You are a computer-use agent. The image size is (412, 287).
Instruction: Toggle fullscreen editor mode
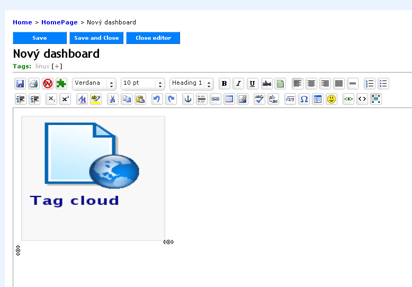coord(376,99)
